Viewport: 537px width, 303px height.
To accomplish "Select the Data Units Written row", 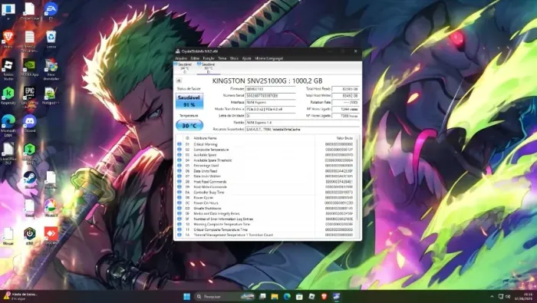I will click(265, 176).
